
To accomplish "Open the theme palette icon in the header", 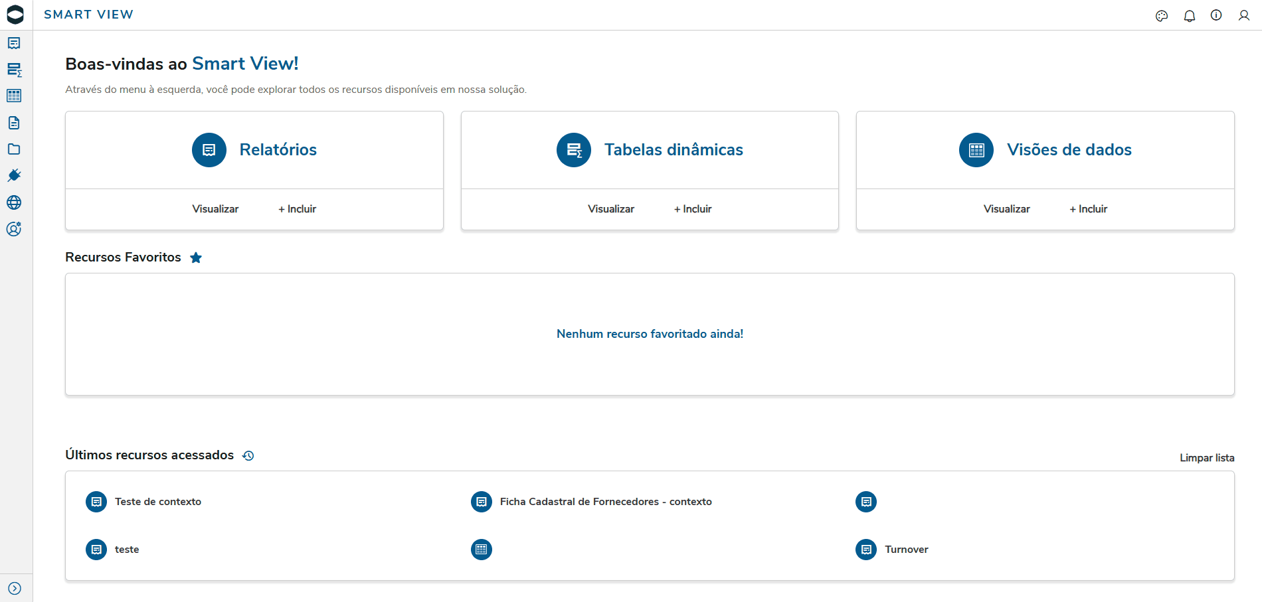I will (x=1162, y=15).
